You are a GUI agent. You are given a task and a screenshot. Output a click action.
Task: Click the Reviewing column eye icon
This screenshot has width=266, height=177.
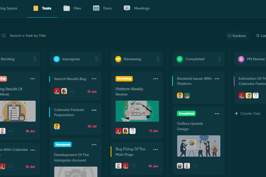118,59
